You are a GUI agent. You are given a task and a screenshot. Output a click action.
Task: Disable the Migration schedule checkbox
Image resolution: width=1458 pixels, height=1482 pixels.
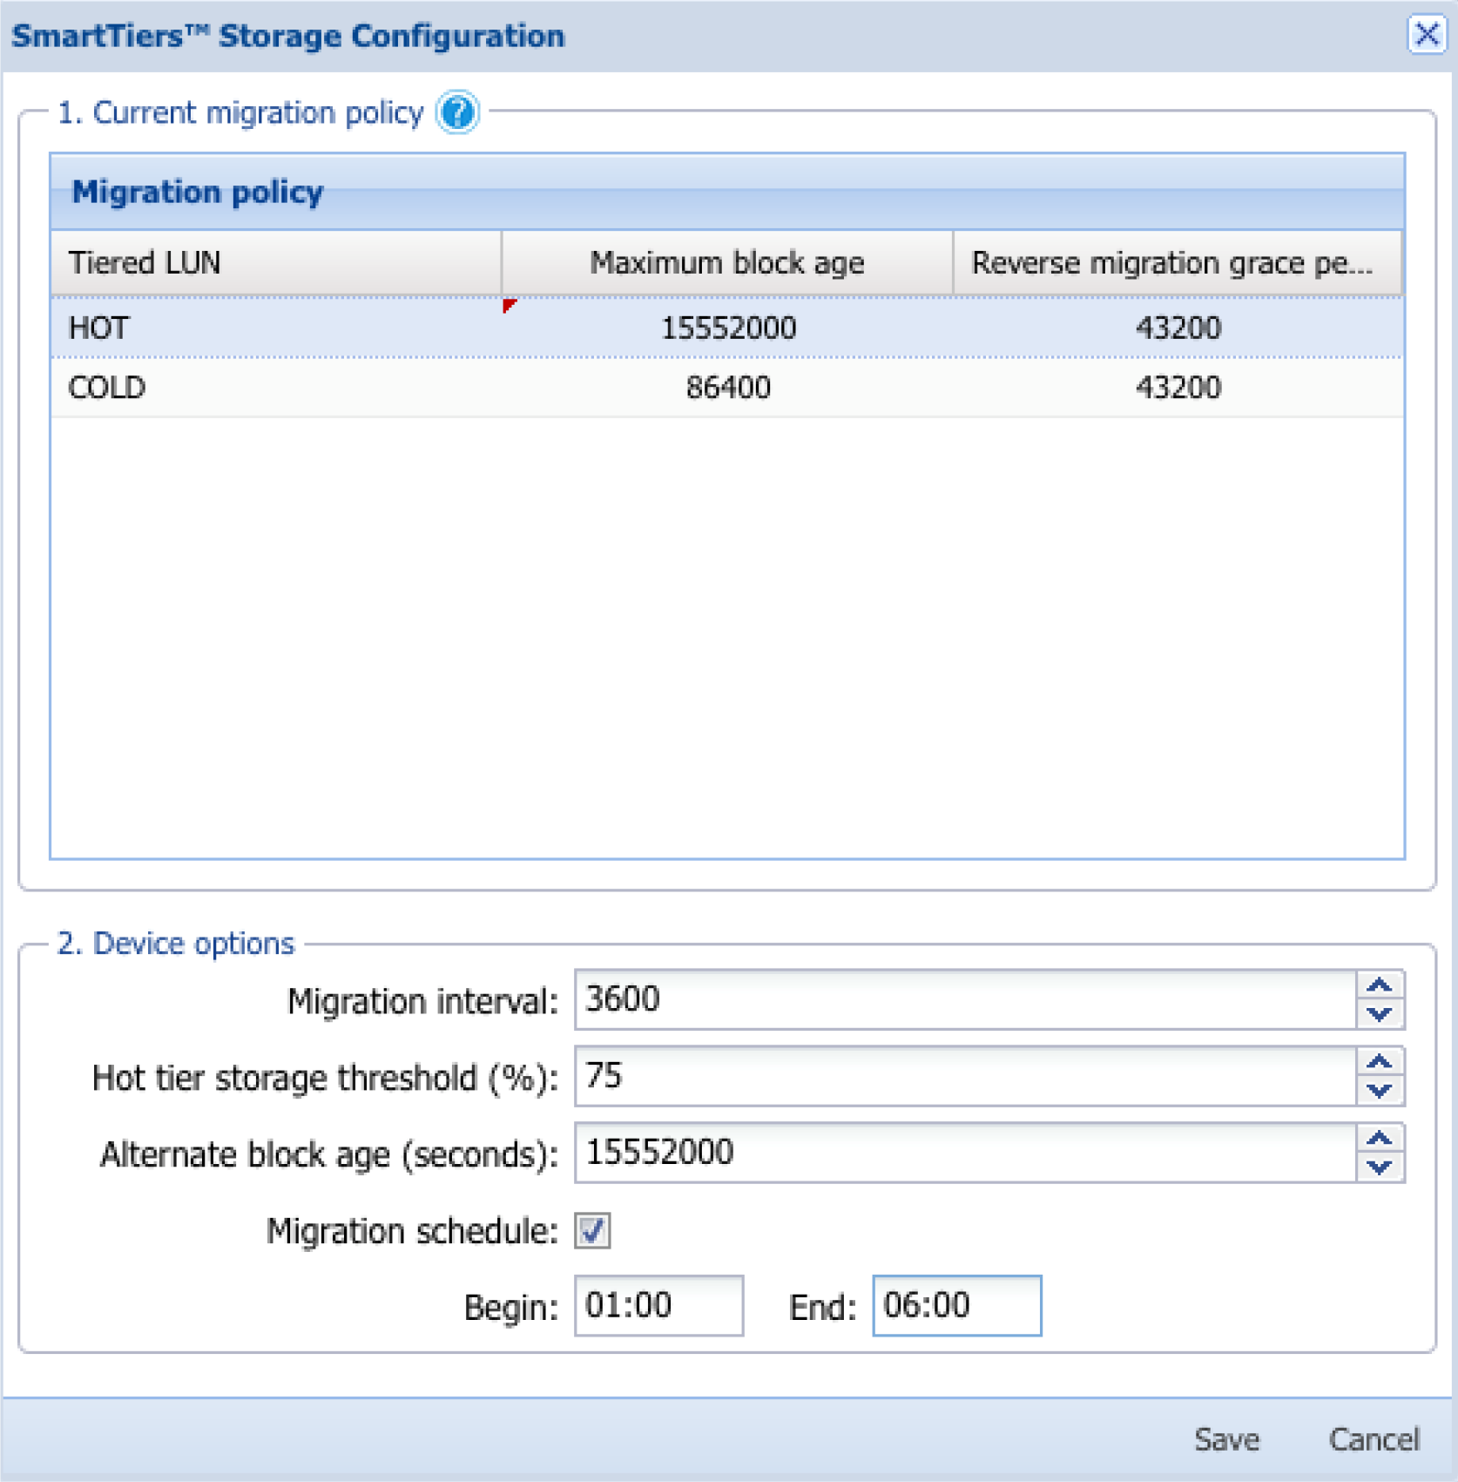click(592, 1230)
